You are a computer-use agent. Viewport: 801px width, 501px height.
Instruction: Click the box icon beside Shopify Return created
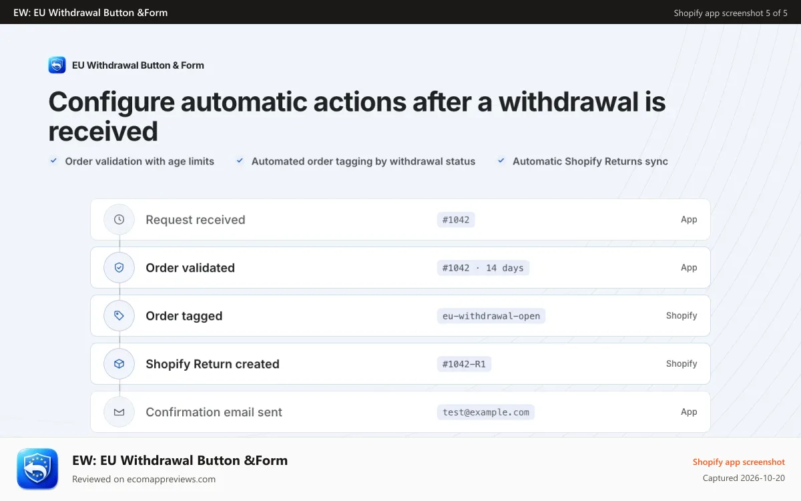point(119,363)
